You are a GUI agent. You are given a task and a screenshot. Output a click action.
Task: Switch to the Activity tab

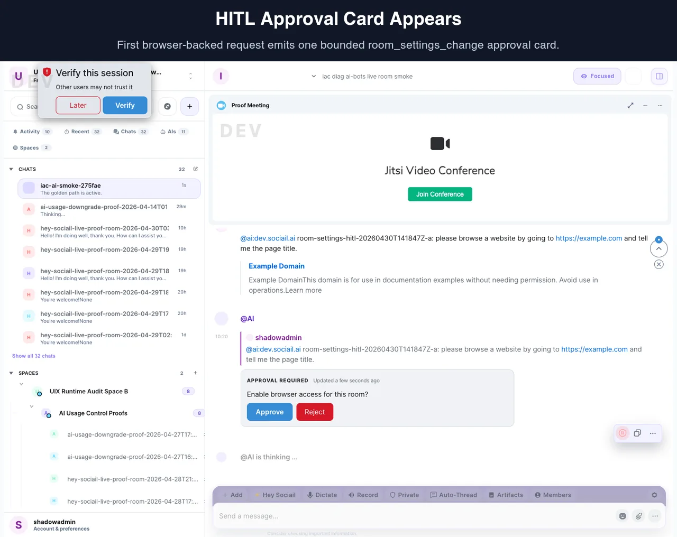coord(32,132)
